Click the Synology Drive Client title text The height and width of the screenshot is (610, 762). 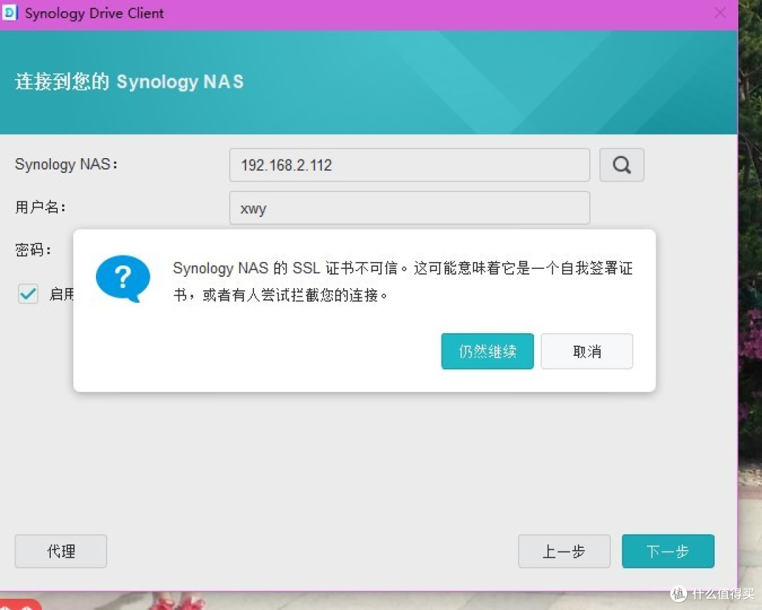[94, 13]
